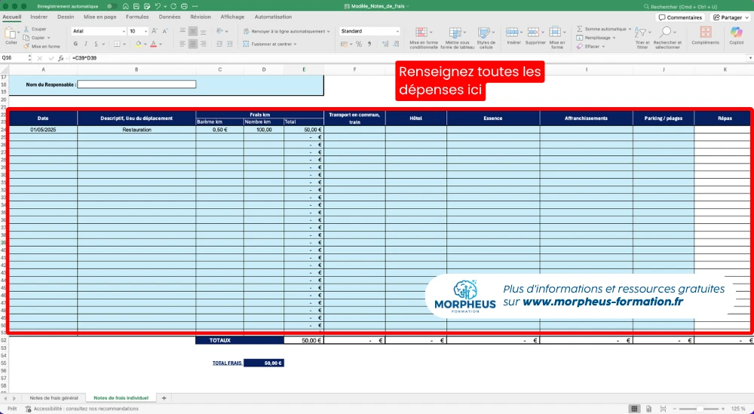Click the Mettre sous forme de tableau icon
This screenshot has height=414, width=754.
pyautogui.click(x=455, y=32)
